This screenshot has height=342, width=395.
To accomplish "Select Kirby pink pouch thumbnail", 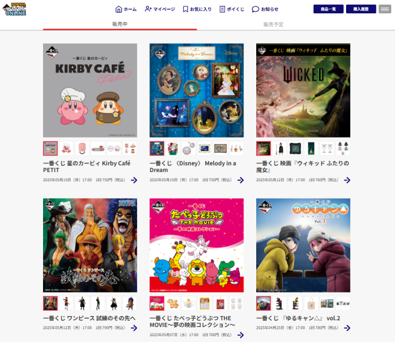I will tap(82, 149).
